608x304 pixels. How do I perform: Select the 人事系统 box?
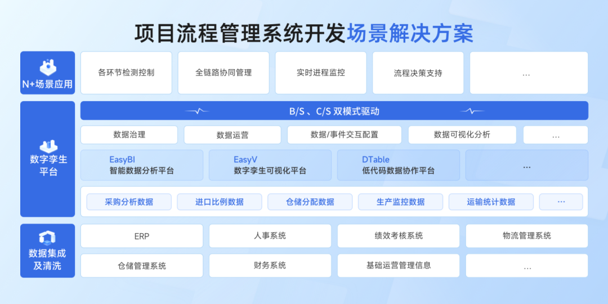(270, 236)
